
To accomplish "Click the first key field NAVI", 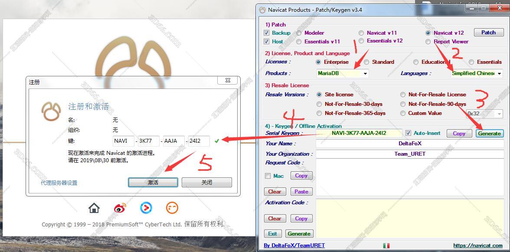I will coord(124,141).
